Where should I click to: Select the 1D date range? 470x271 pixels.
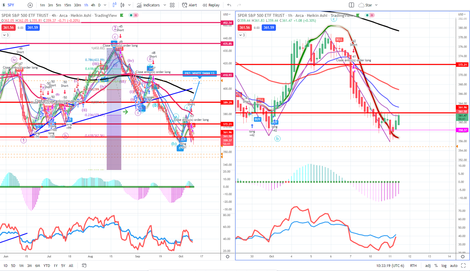click(6, 266)
